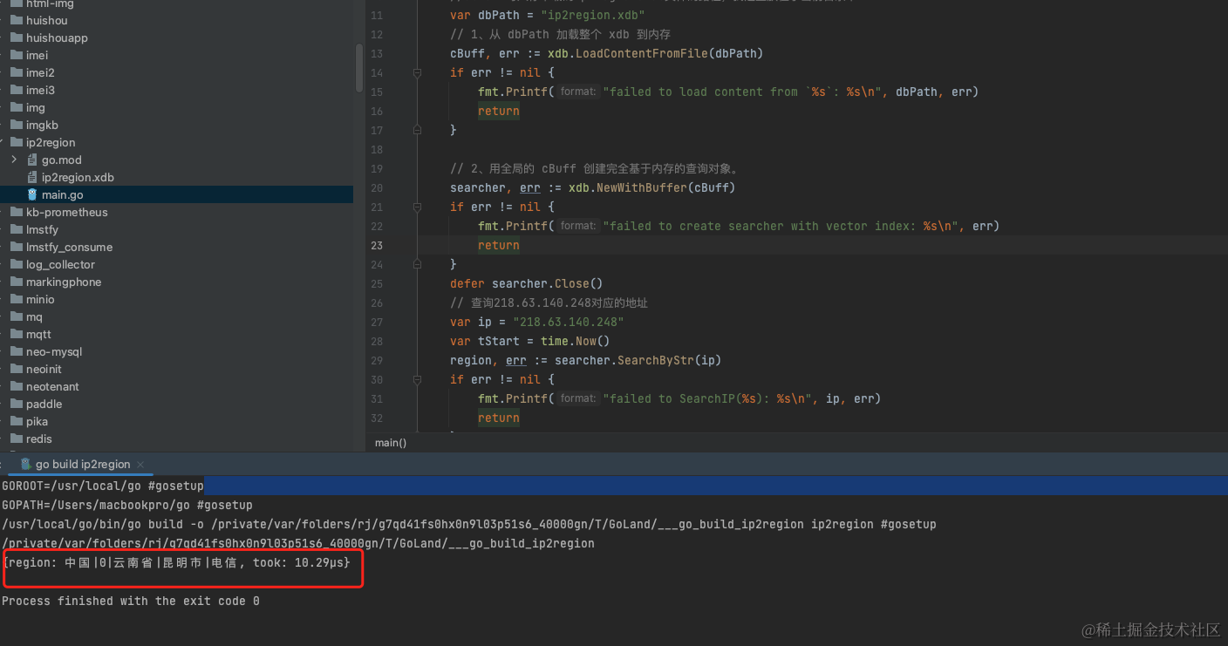The image size is (1228, 646).
Task: Click the lmstfy folder icon
Action: [17, 229]
